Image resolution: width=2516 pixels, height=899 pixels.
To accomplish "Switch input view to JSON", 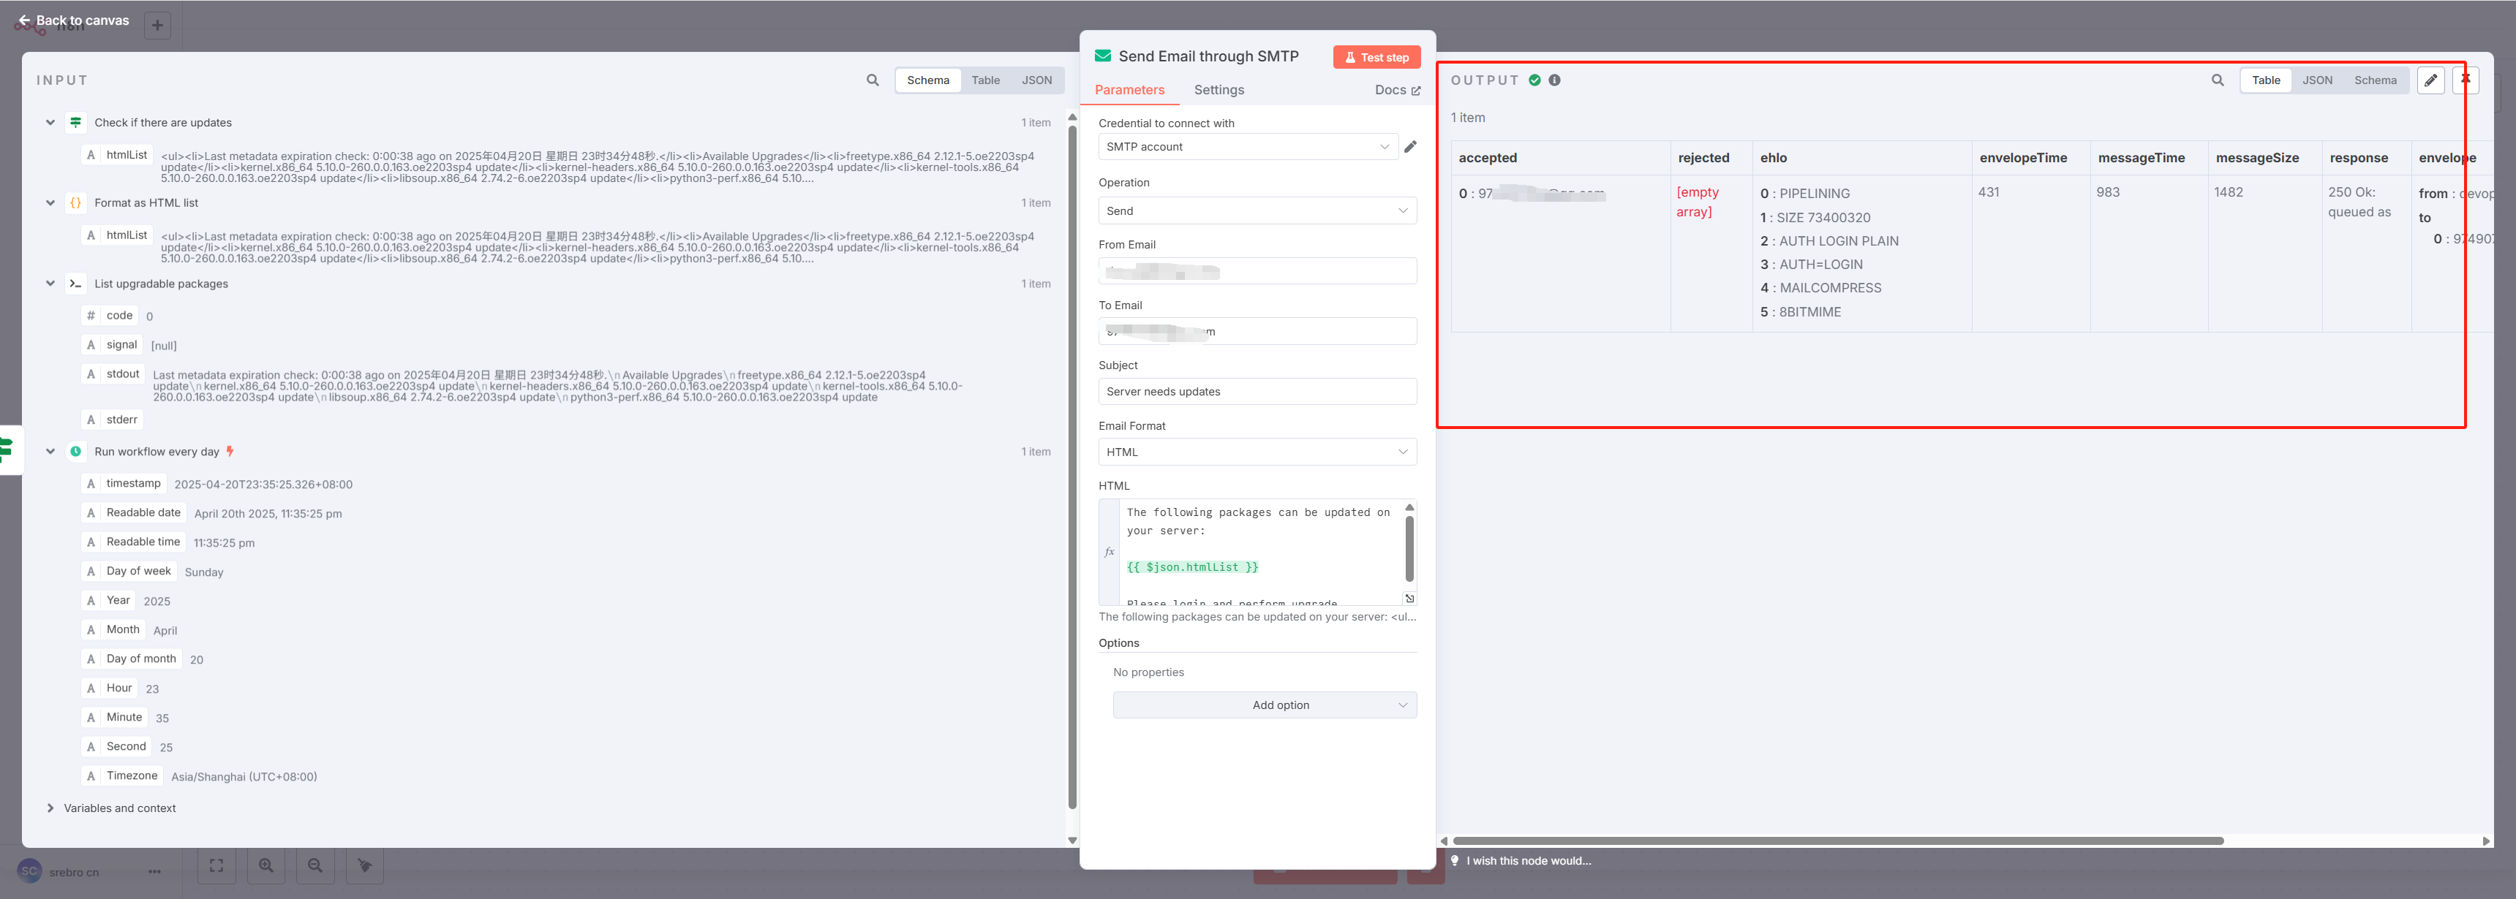I will [1036, 80].
